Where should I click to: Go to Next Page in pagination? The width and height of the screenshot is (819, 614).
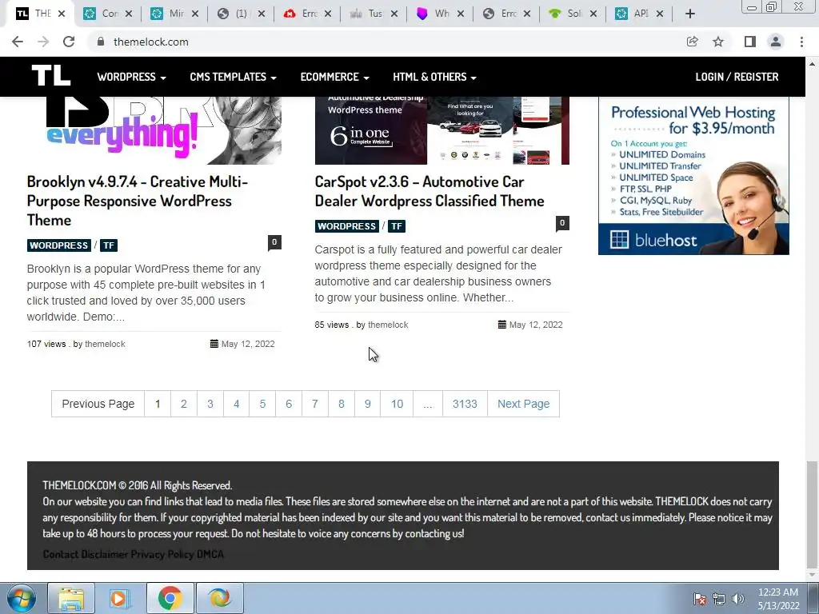click(523, 404)
